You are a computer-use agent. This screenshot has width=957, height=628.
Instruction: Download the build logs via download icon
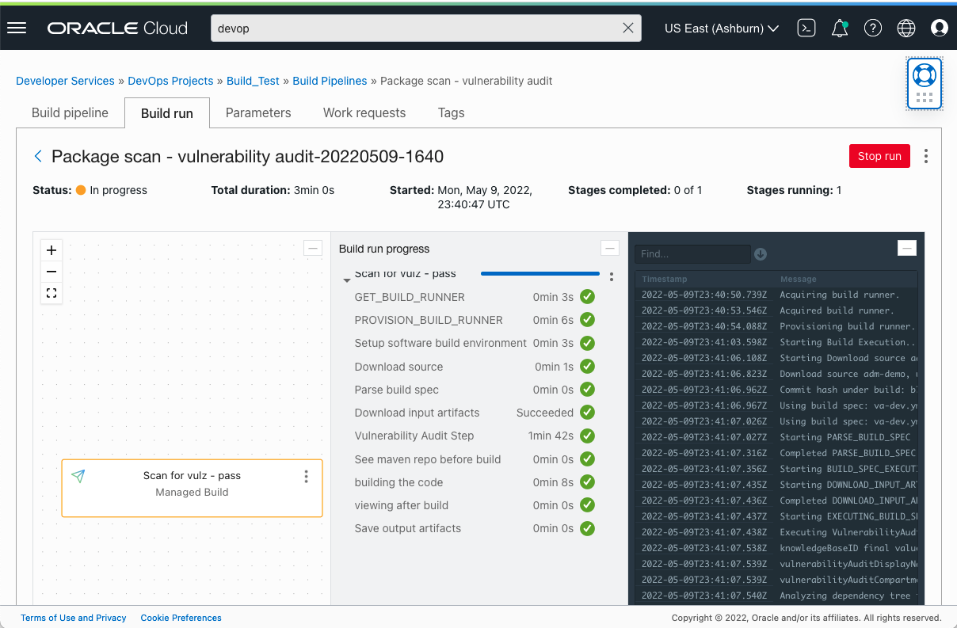point(760,254)
